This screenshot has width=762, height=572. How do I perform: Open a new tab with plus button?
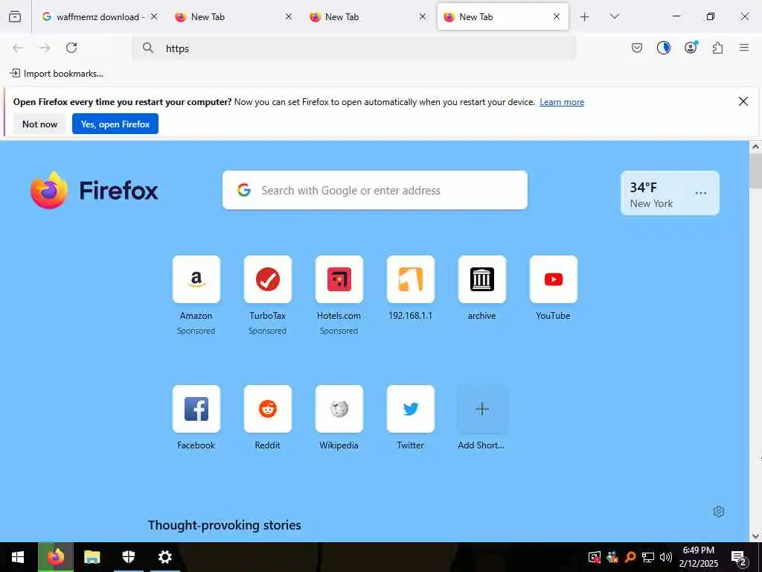click(x=585, y=17)
